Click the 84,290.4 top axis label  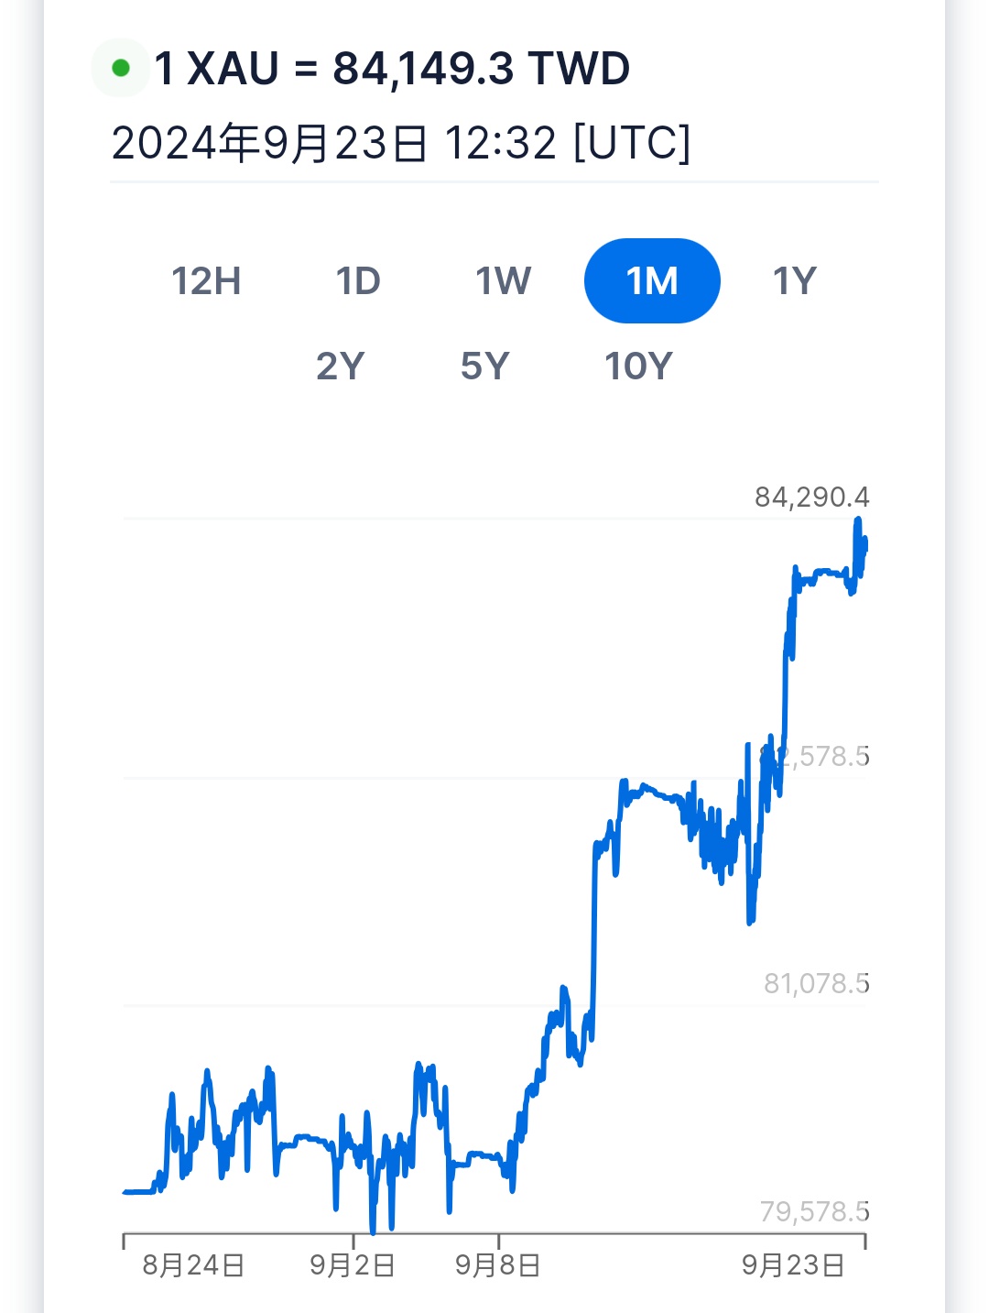click(x=811, y=498)
